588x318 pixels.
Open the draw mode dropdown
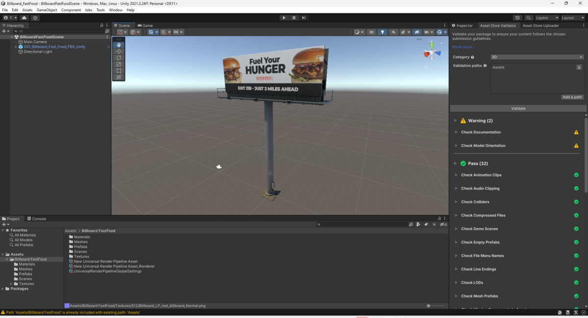[359, 32]
